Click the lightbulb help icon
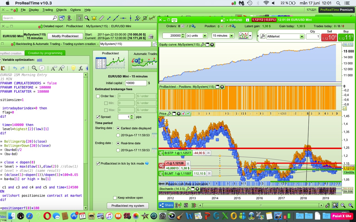Image resolution: width=356 pixels, height=222 pixels. click(x=73, y=68)
